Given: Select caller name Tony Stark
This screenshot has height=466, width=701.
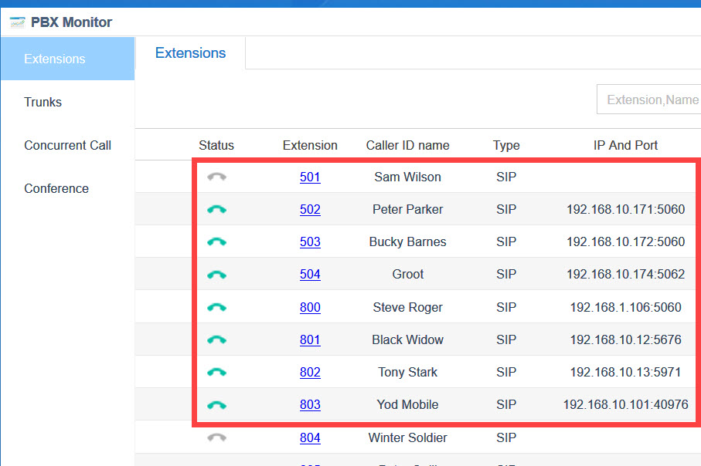Looking at the screenshot, I should tap(408, 373).
